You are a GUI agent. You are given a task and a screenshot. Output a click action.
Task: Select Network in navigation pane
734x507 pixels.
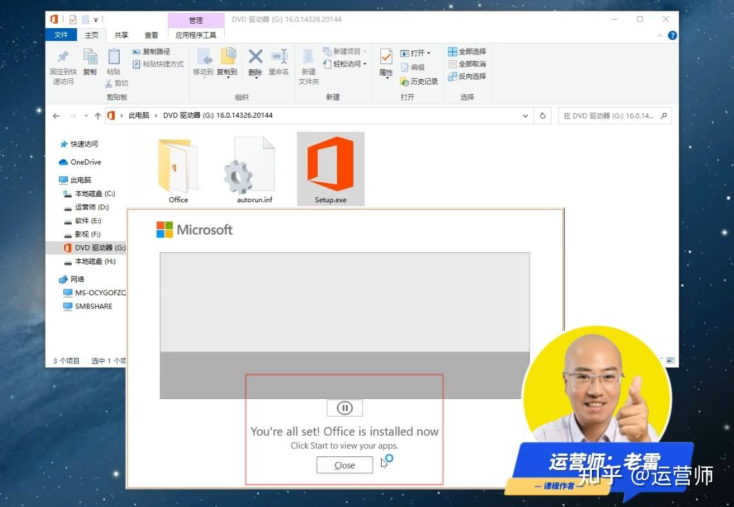coord(72,279)
